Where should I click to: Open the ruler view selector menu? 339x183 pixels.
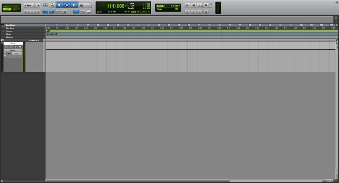coord(3,25)
